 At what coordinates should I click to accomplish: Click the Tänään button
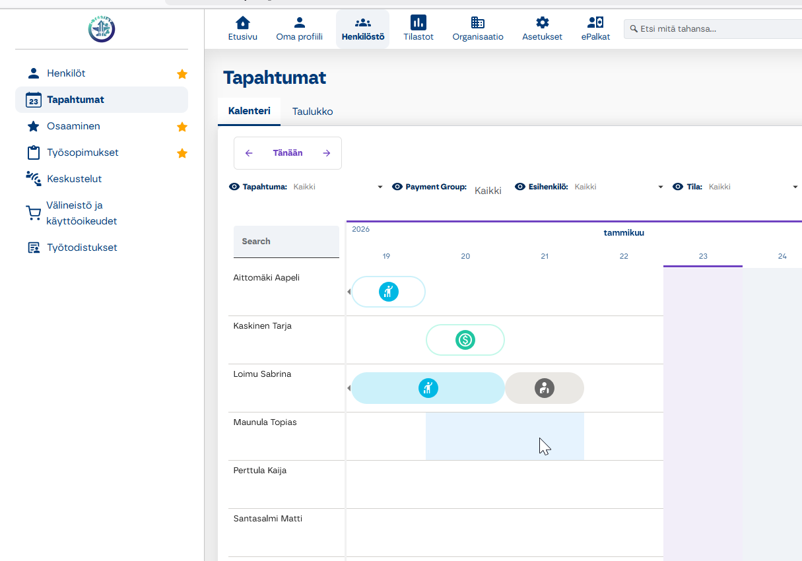[x=288, y=153]
